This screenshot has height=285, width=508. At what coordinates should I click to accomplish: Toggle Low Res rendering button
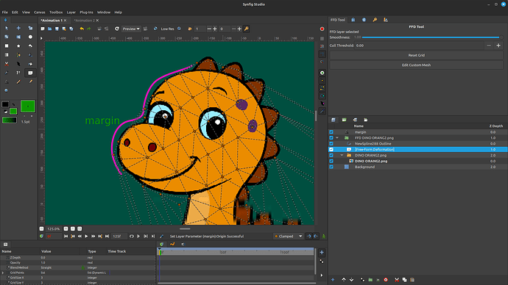pos(168,29)
